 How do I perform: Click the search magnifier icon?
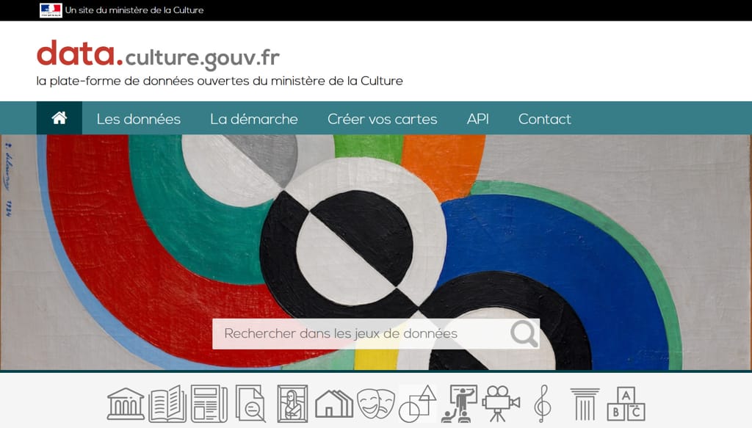click(x=524, y=333)
